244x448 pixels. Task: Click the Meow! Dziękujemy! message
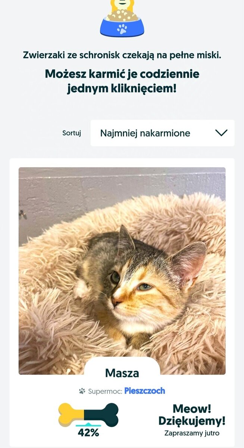tap(192, 415)
